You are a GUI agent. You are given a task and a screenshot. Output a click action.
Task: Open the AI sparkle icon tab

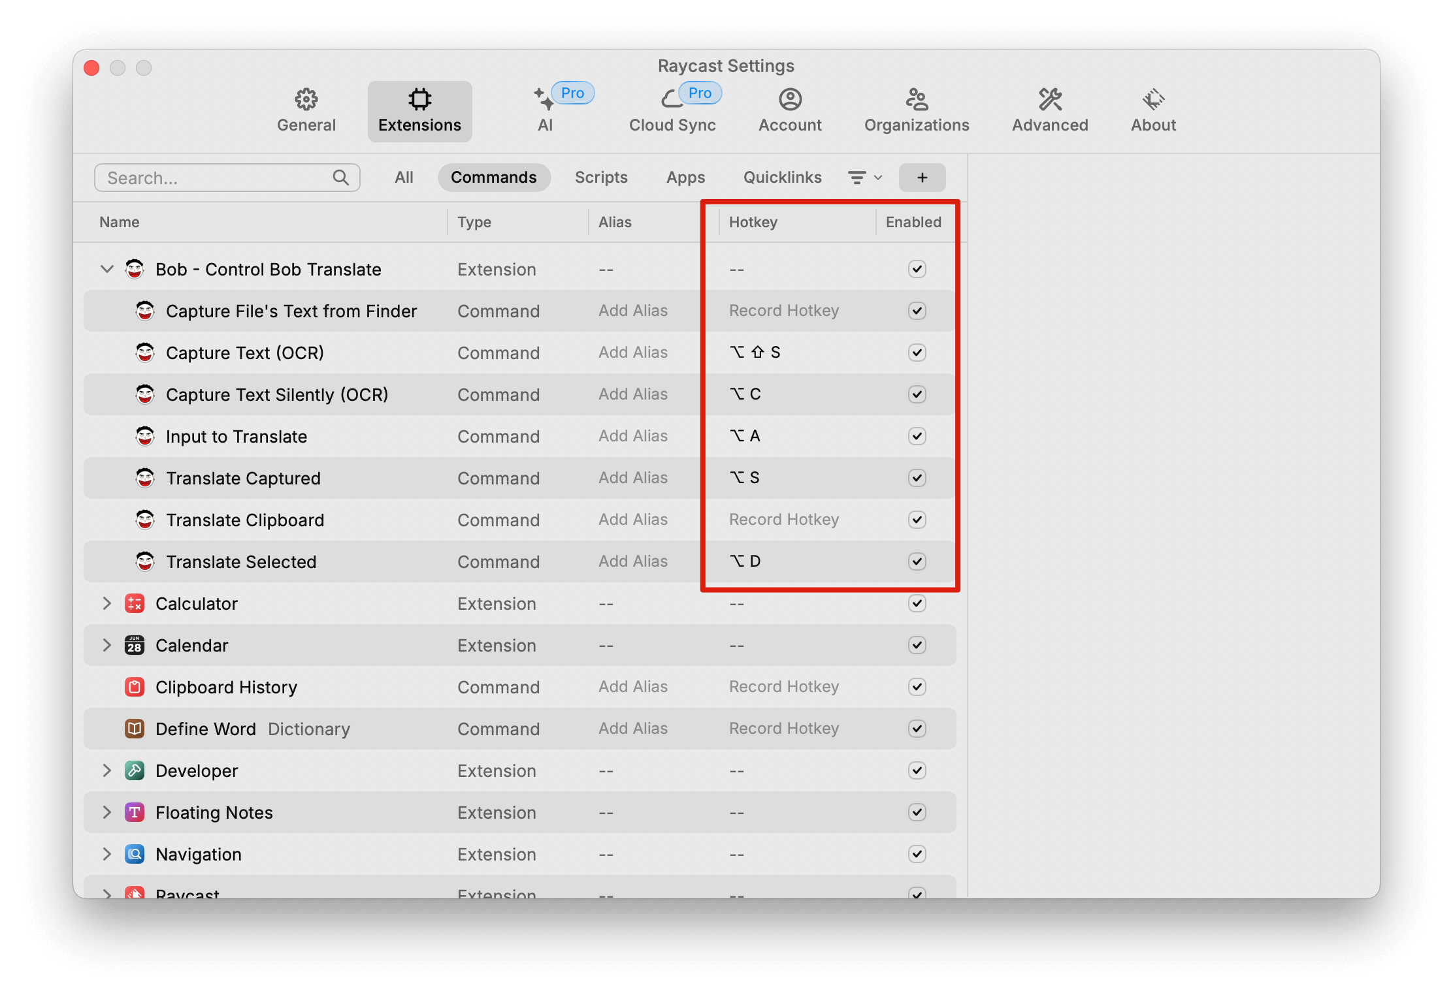point(544,99)
